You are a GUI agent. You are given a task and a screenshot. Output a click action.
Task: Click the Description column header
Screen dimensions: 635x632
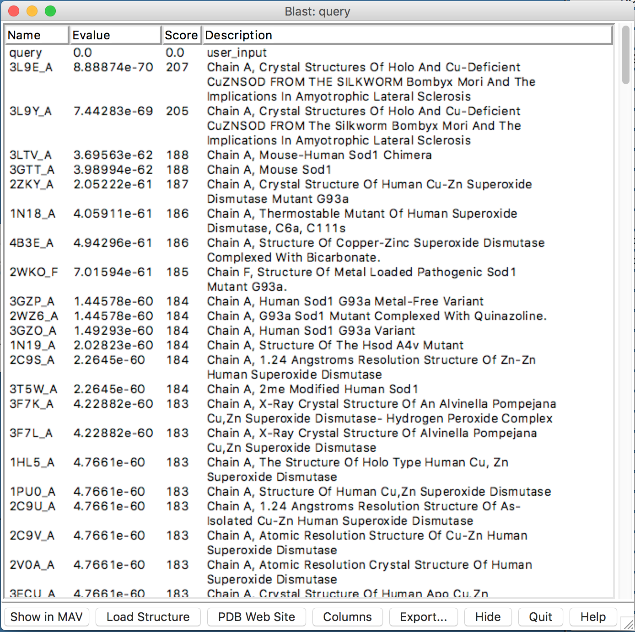(407, 35)
